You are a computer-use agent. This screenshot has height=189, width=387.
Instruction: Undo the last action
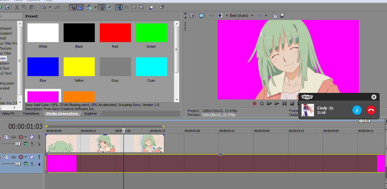point(43,7)
